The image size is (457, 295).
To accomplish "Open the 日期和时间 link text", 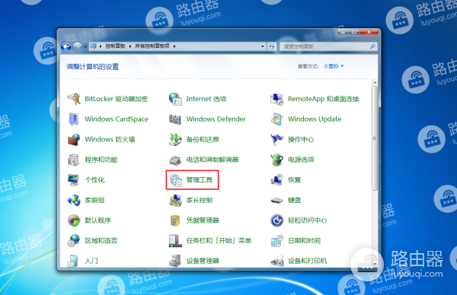I will coord(304,240).
